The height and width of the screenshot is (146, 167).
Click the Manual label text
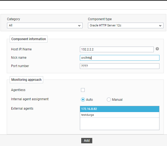point(117,100)
